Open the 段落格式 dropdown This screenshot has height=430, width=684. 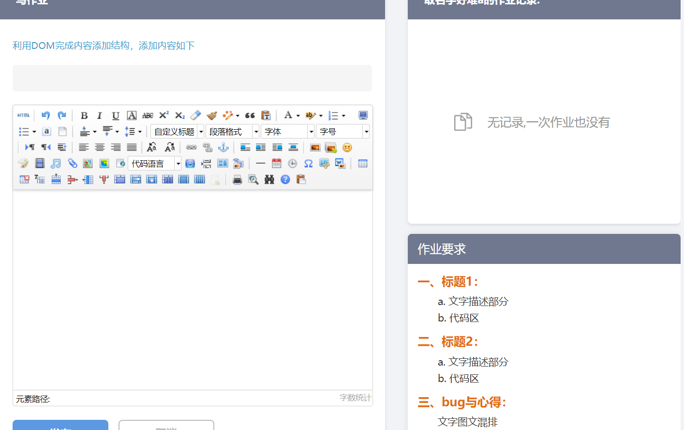(232, 132)
